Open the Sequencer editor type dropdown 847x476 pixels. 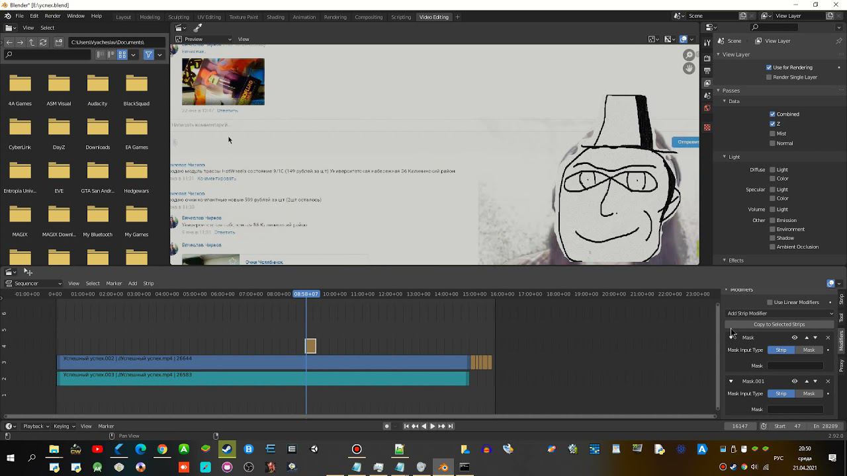34,284
